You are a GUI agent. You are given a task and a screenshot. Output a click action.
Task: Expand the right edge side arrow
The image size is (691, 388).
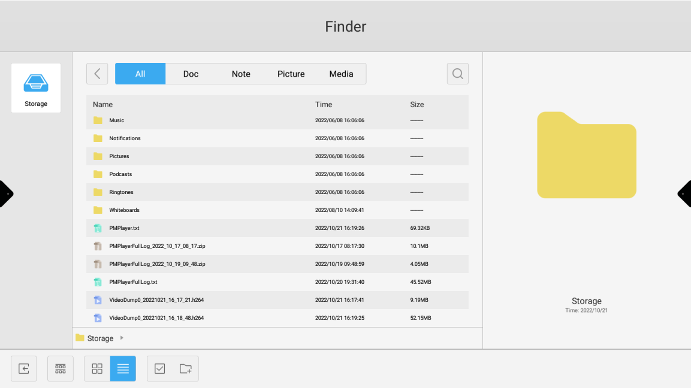(685, 194)
